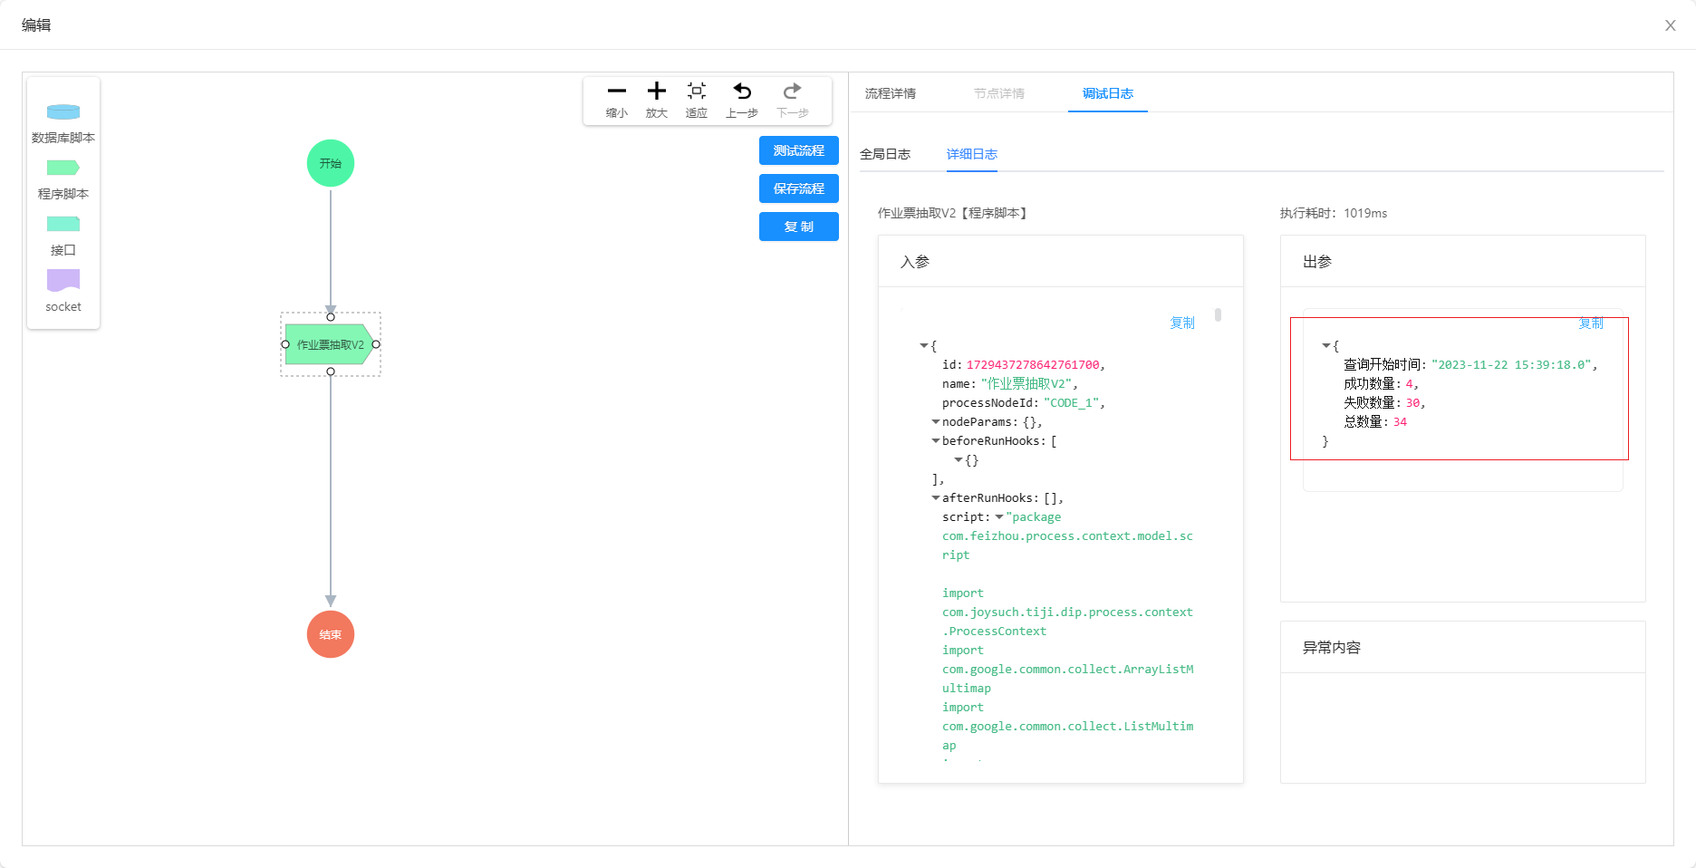Viewport: 1696px width, 868px height.
Task: Click the 执行耗时: 1019ms text
Action: [1333, 213]
